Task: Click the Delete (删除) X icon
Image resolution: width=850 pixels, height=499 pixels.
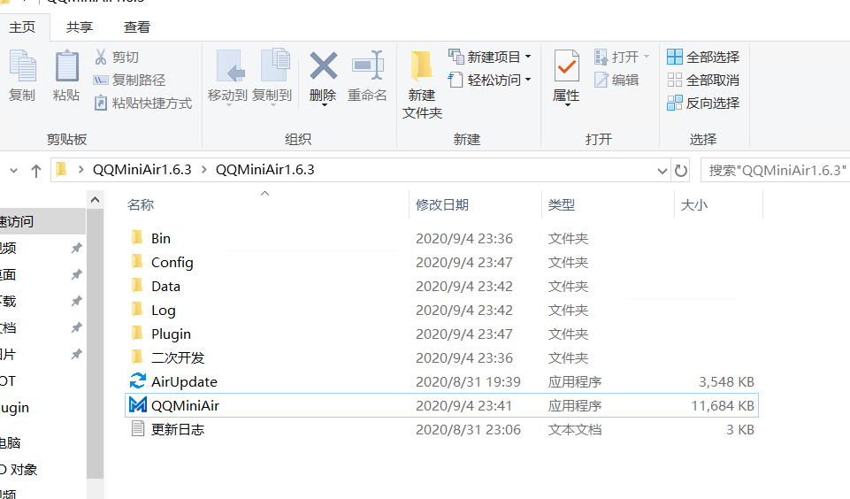Action: (323, 65)
